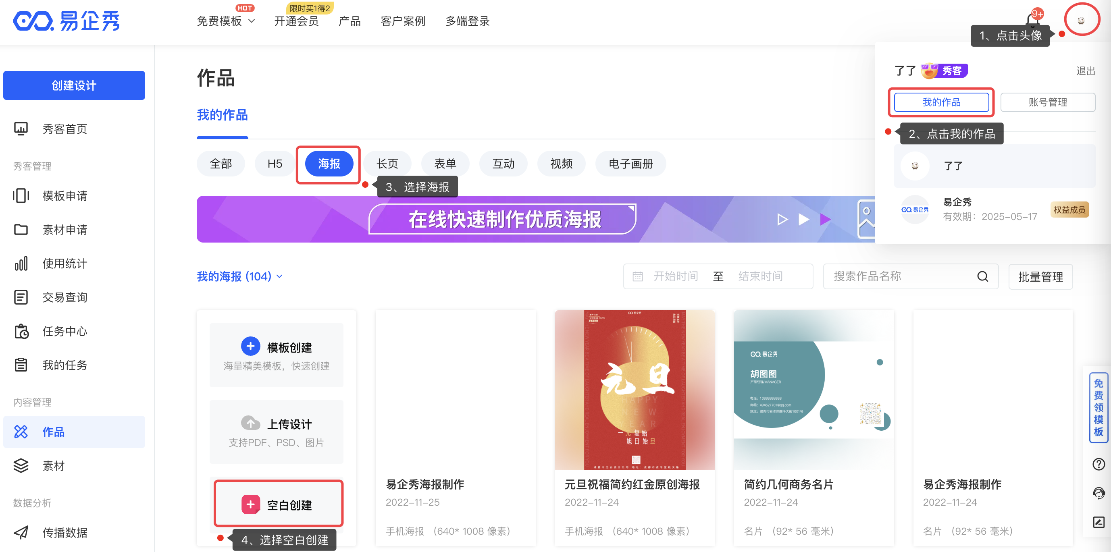Click the 在线快速制作优质海报 banner
The width and height of the screenshot is (1111, 552).
(535, 219)
